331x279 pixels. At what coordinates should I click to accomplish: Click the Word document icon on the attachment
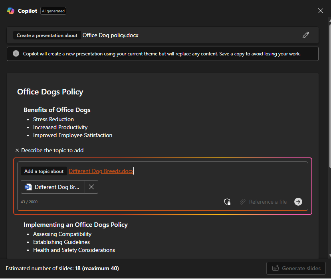pos(28,187)
